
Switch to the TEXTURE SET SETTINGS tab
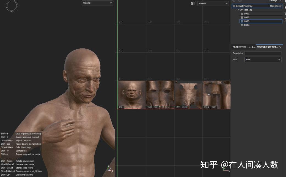click(268, 47)
